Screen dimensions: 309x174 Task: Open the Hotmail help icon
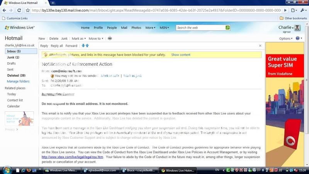[298, 39]
